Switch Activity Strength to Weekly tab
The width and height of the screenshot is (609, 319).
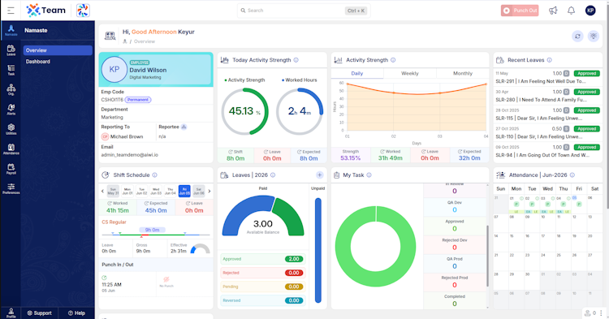click(x=410, y=73)
